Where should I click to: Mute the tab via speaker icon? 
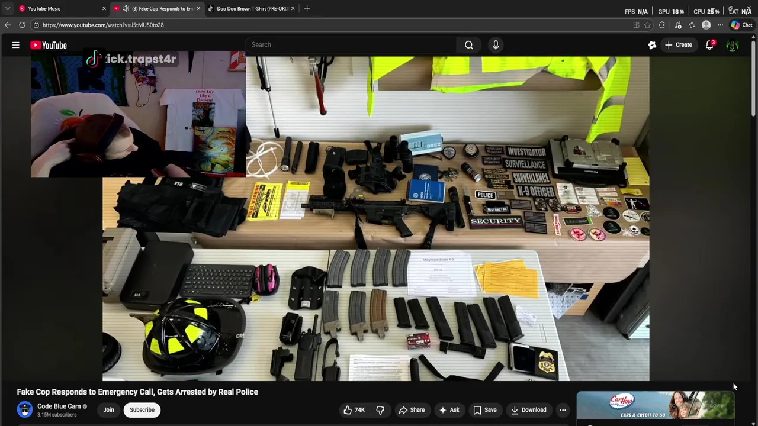pos(126,8)
